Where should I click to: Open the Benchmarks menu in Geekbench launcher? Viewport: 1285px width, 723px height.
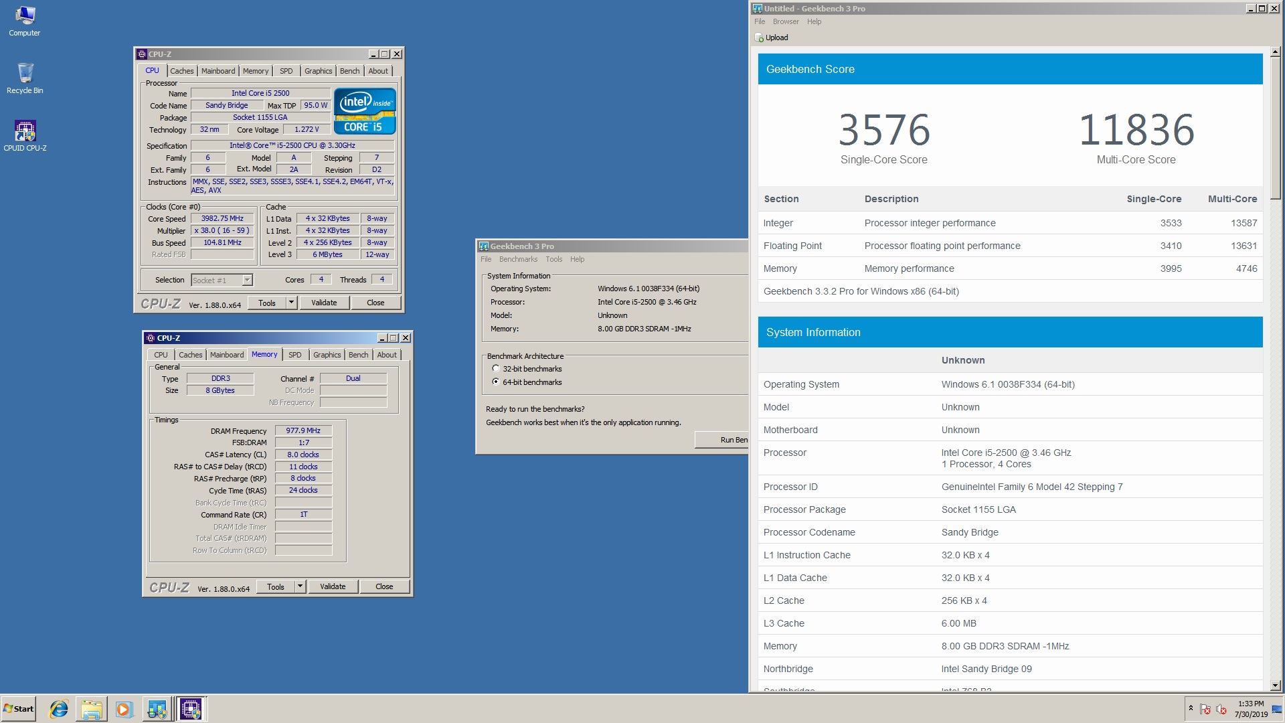(x=518, y=260)
